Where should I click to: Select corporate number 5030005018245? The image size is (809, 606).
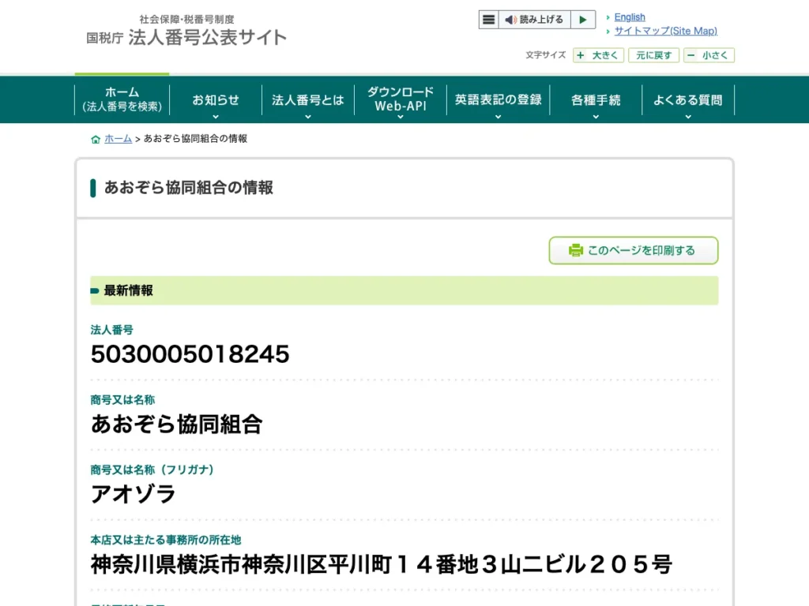click(190, 354)
